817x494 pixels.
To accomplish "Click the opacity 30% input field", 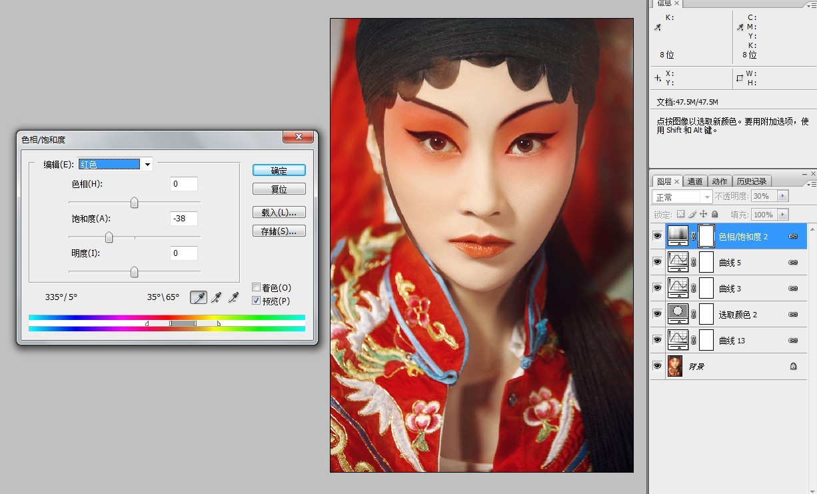I will tap(764, 196).
